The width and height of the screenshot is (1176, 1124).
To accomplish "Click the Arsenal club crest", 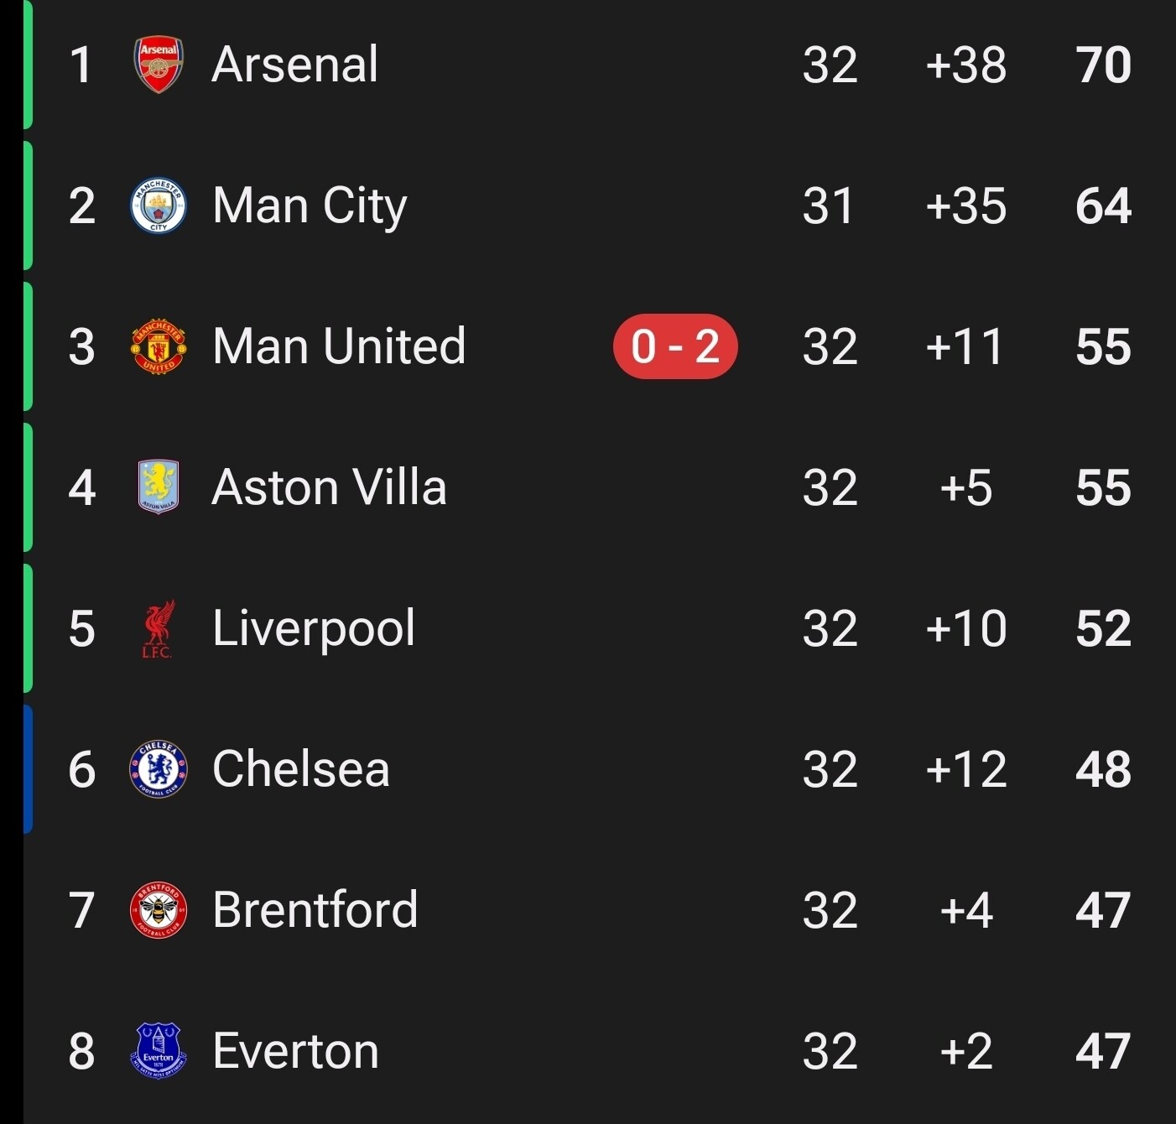I will tap(159, 65).
